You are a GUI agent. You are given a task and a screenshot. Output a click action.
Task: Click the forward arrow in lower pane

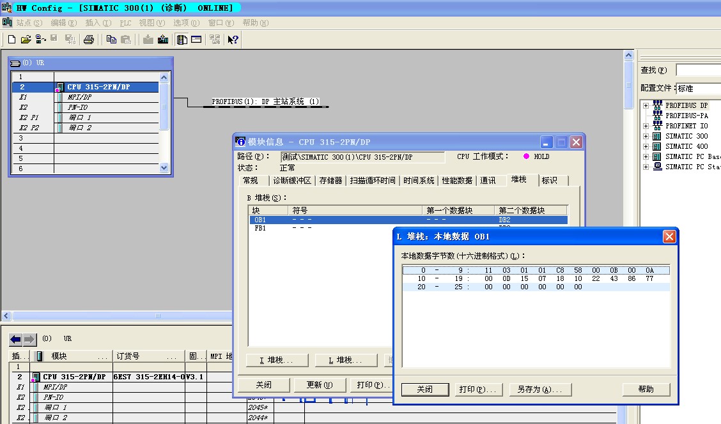pyautogui.click(x=29, y=340)
